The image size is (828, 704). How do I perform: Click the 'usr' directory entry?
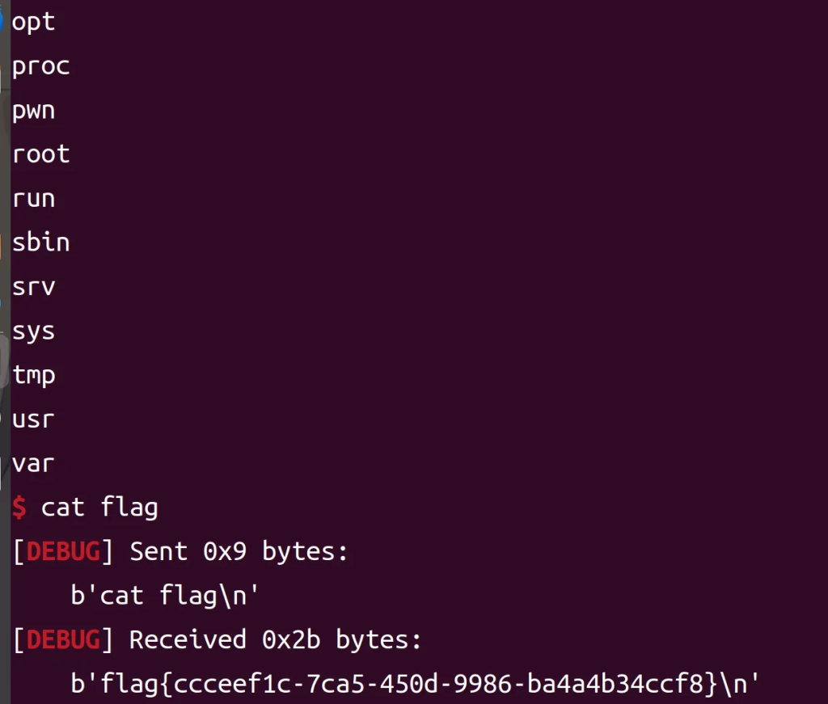(33, 419)
